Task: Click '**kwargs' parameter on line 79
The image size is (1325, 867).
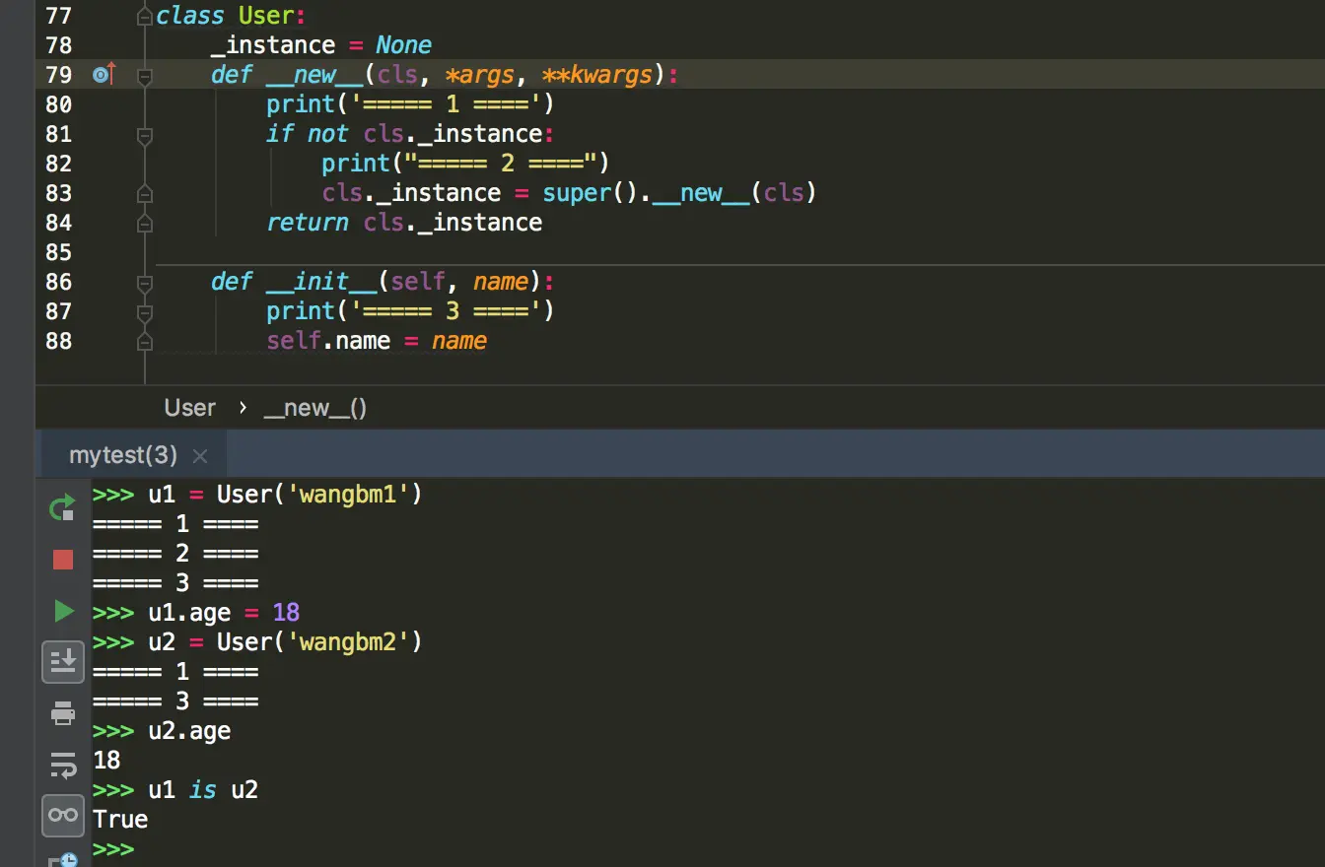Action: [x=597, y=75]
